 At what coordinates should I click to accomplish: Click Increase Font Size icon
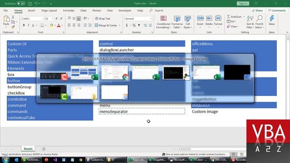(x=57, y=19)
